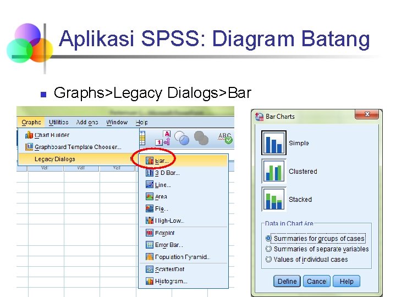Viewport: 396px width, 297px height.
Task: Select Scatter/Dot... entry
Action: (184, 269)
